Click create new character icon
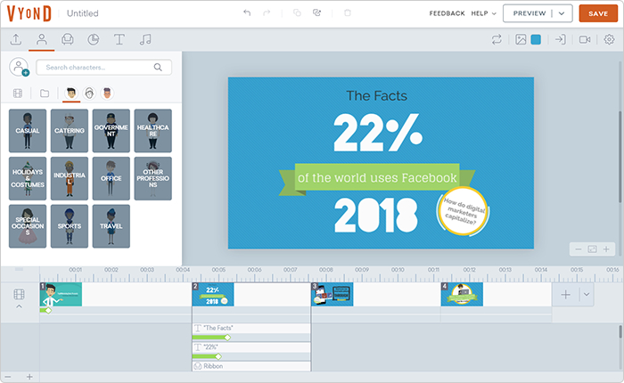Viewport: 624px width, 383px height. click(x=19, y=67)
